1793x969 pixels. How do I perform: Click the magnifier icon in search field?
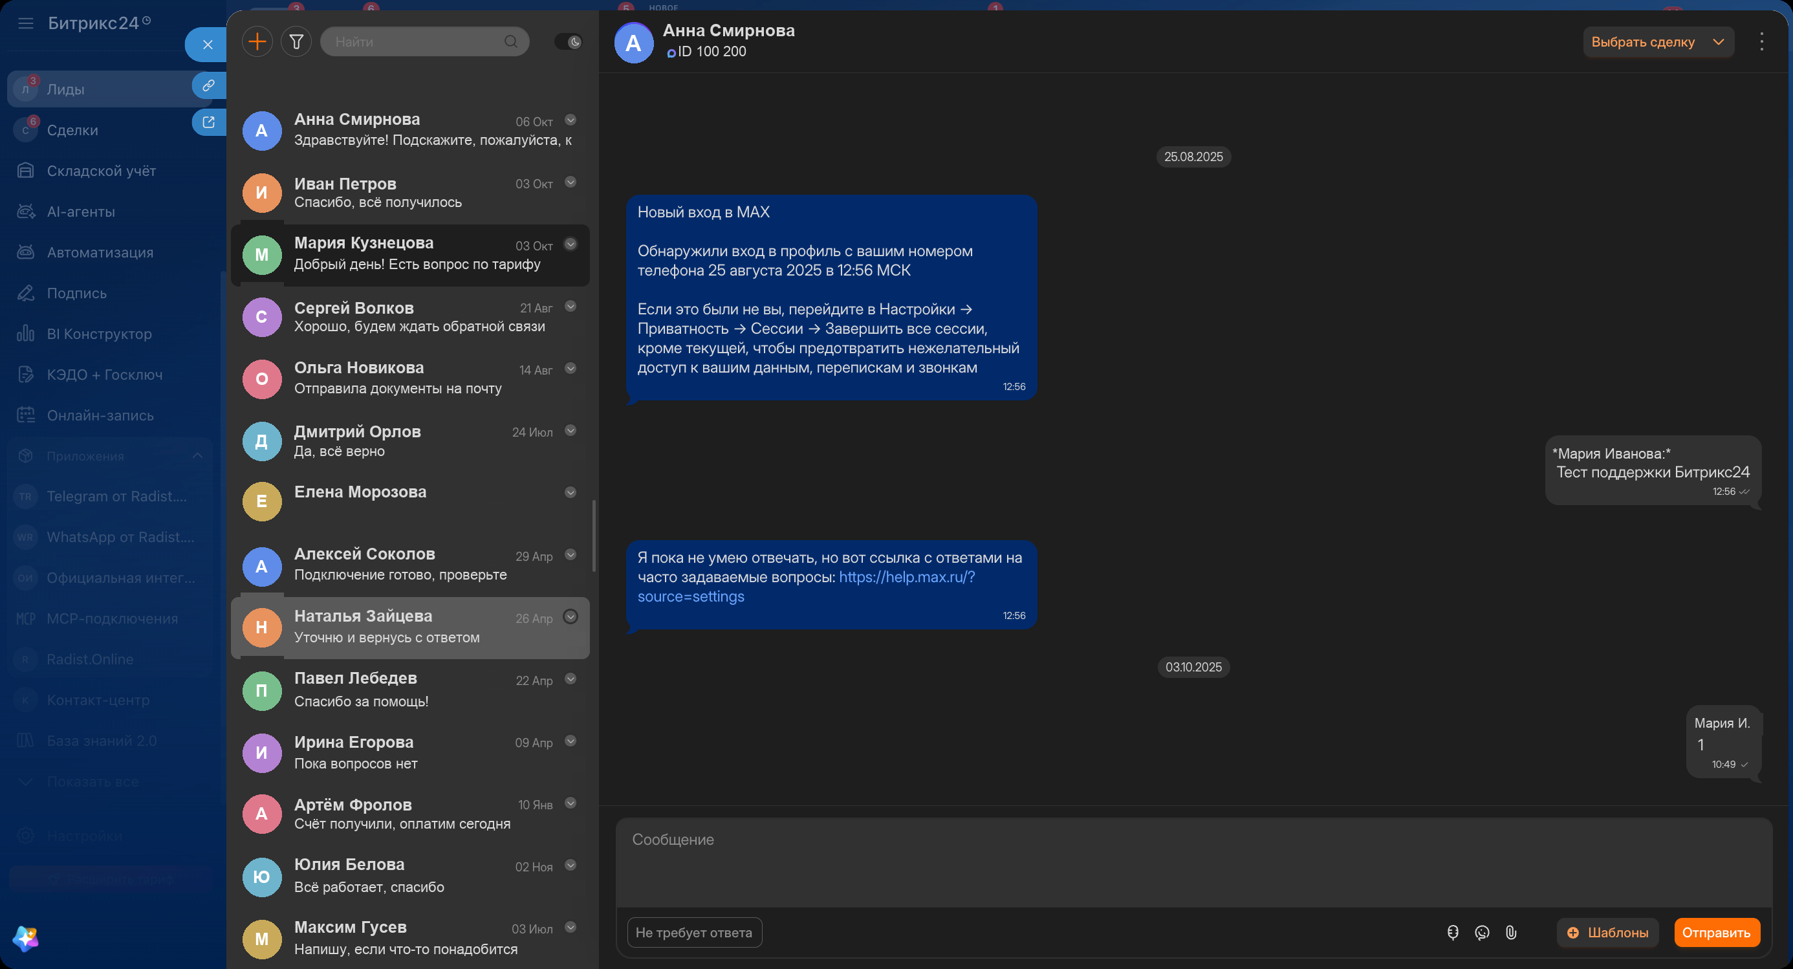pos(511,42)
